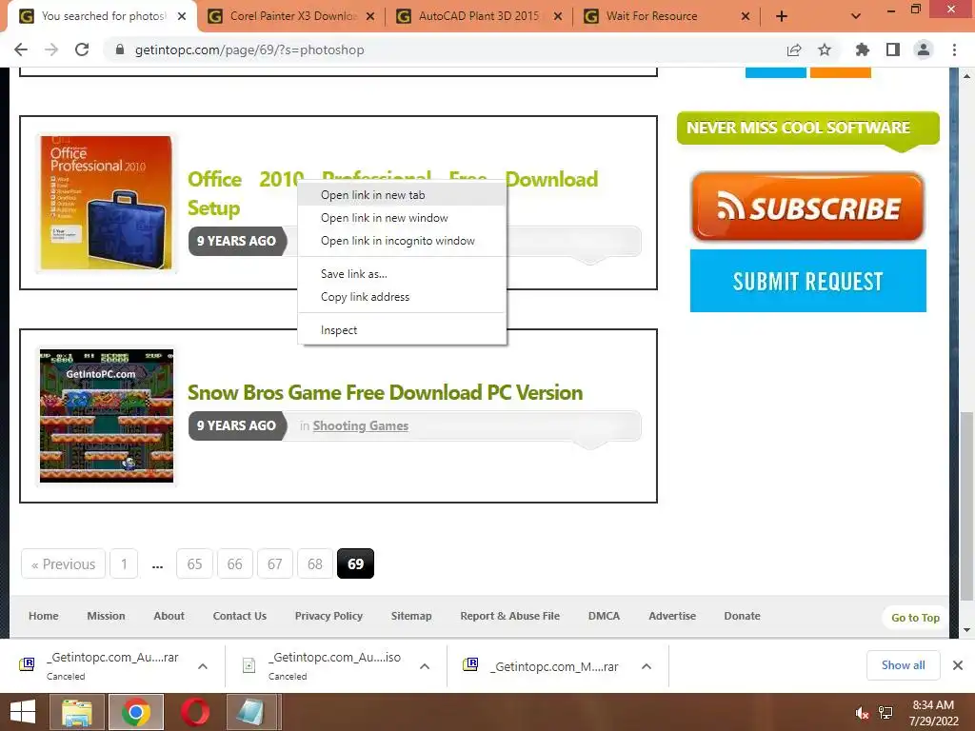
Task: Select 'Open link in new tab'
Action: [x=402, y=195]
